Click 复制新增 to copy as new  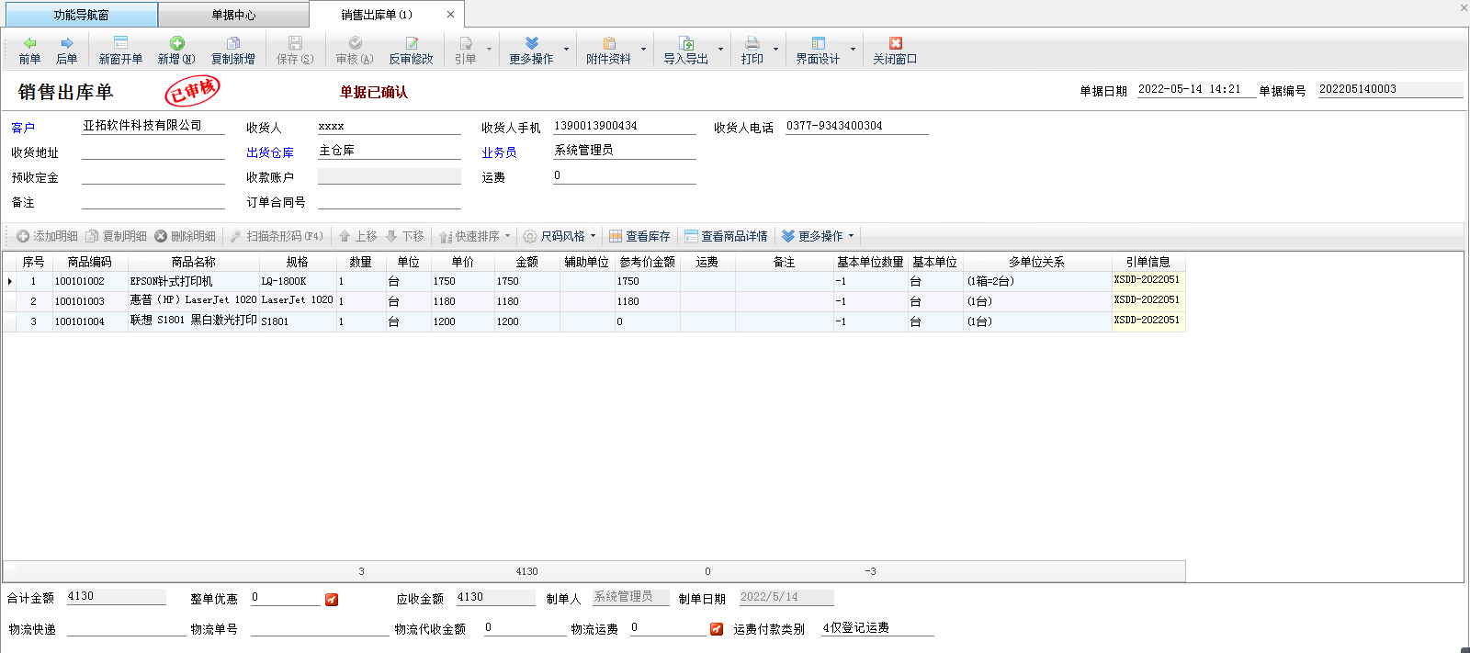(232, 50)
